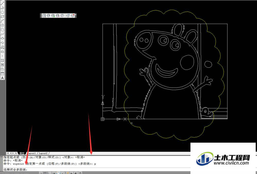Select the Rectangle tool
Screen dimensions: 257x174
point(2,16)
